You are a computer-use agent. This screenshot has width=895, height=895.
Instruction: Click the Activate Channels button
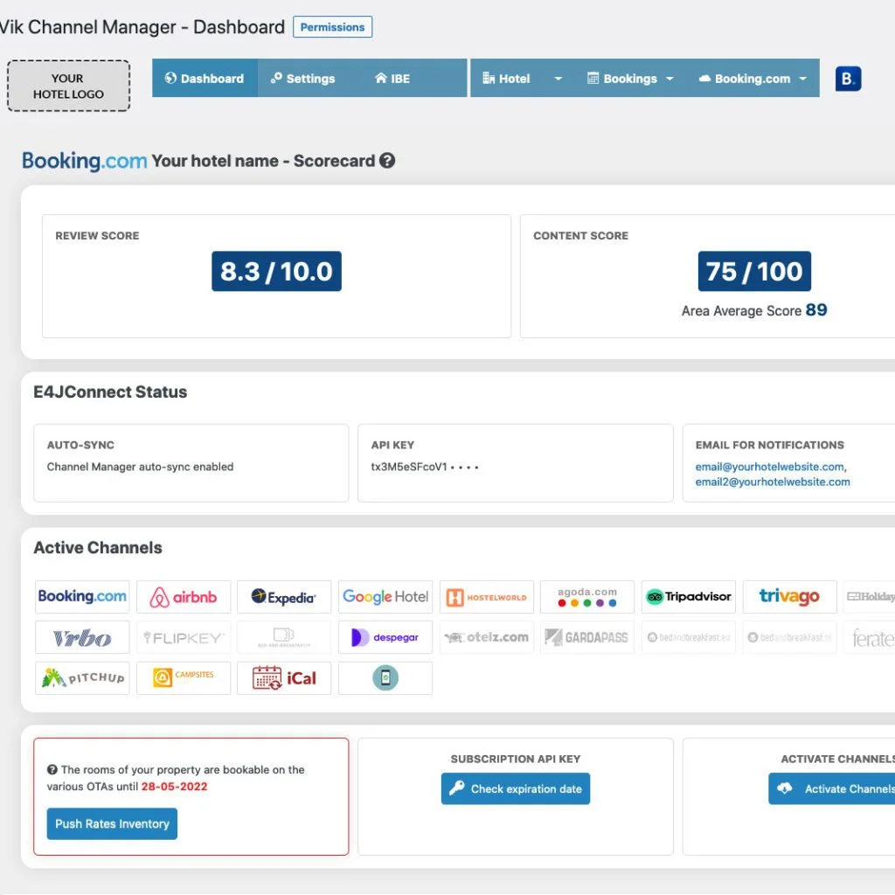[x=833, y=789]
